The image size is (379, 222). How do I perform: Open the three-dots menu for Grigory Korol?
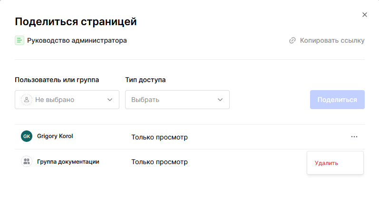tap(354, 137)
